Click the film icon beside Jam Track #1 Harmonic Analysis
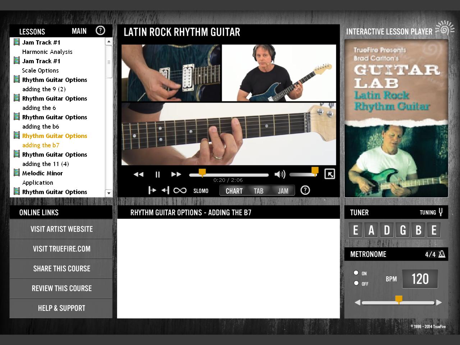 [17, 42]
